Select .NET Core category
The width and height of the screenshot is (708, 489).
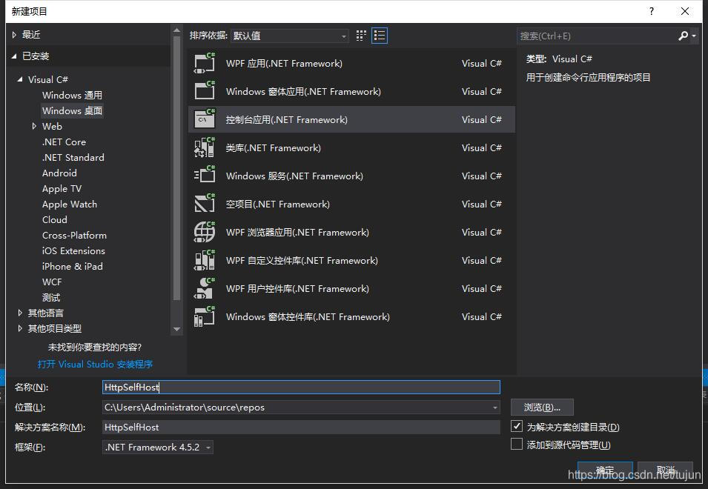(64, 142)
